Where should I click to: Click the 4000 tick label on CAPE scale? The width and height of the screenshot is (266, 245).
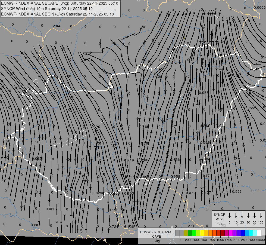[x=253, y=240]
